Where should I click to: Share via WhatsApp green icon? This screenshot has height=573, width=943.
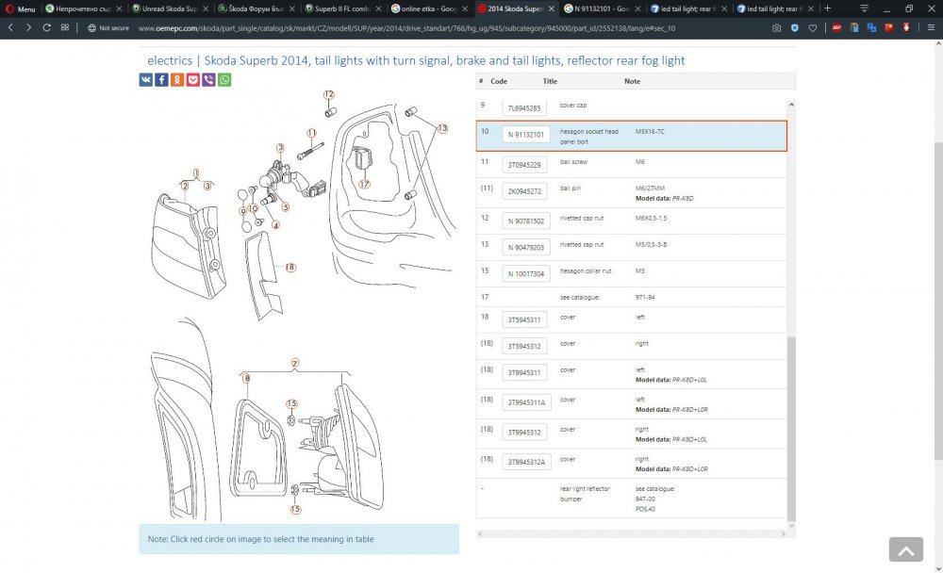[x=223, y=80]
